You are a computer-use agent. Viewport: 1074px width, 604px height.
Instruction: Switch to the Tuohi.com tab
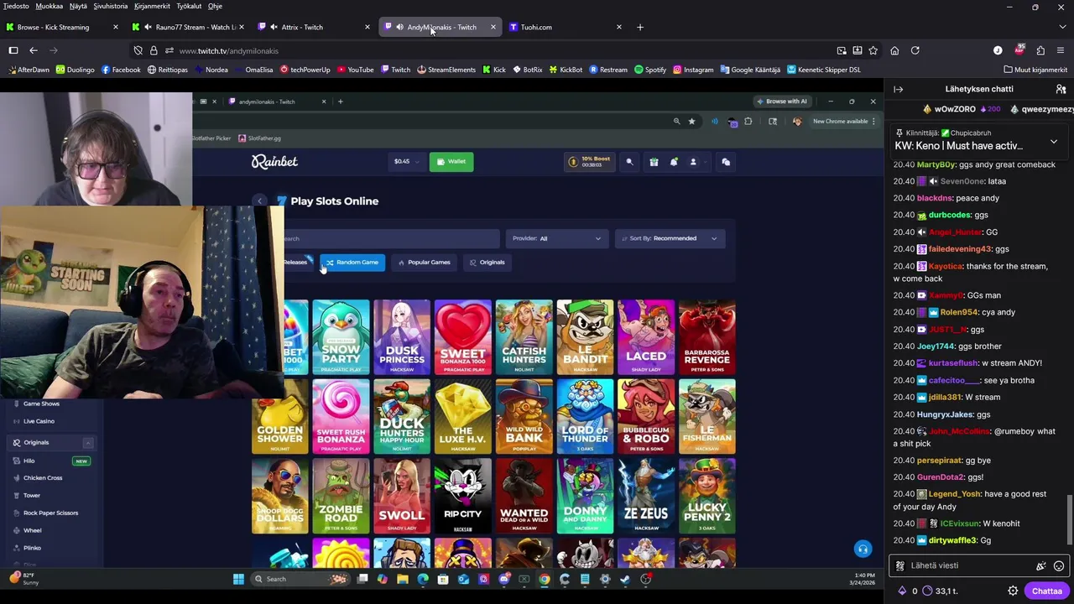coord(566,27)
